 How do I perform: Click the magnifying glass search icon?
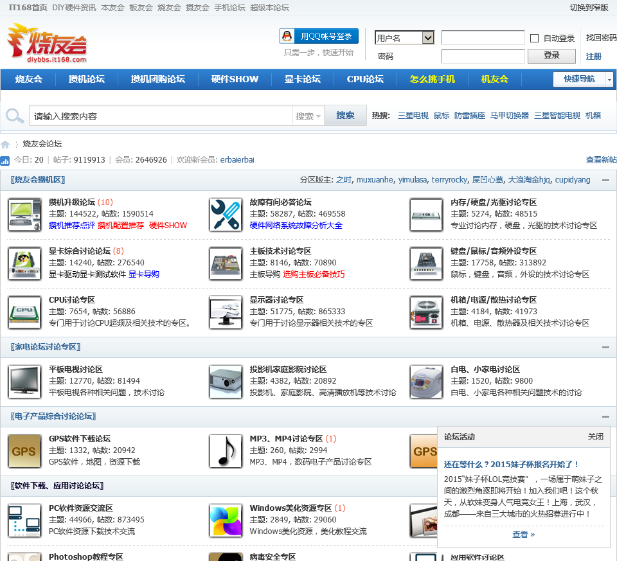tap(15, 116)
